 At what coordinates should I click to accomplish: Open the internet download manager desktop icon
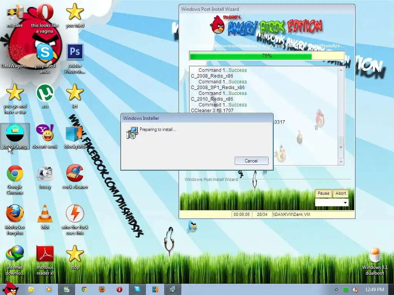click(15, 260)
